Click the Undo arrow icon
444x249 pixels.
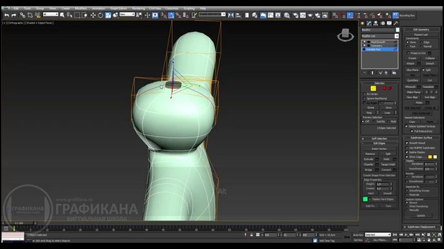pyautogui.click(x=6, y=15)
